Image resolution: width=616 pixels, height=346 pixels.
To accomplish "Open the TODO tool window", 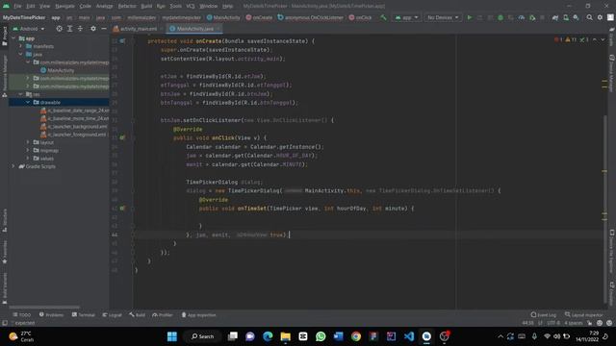I will tap(21, 315).
